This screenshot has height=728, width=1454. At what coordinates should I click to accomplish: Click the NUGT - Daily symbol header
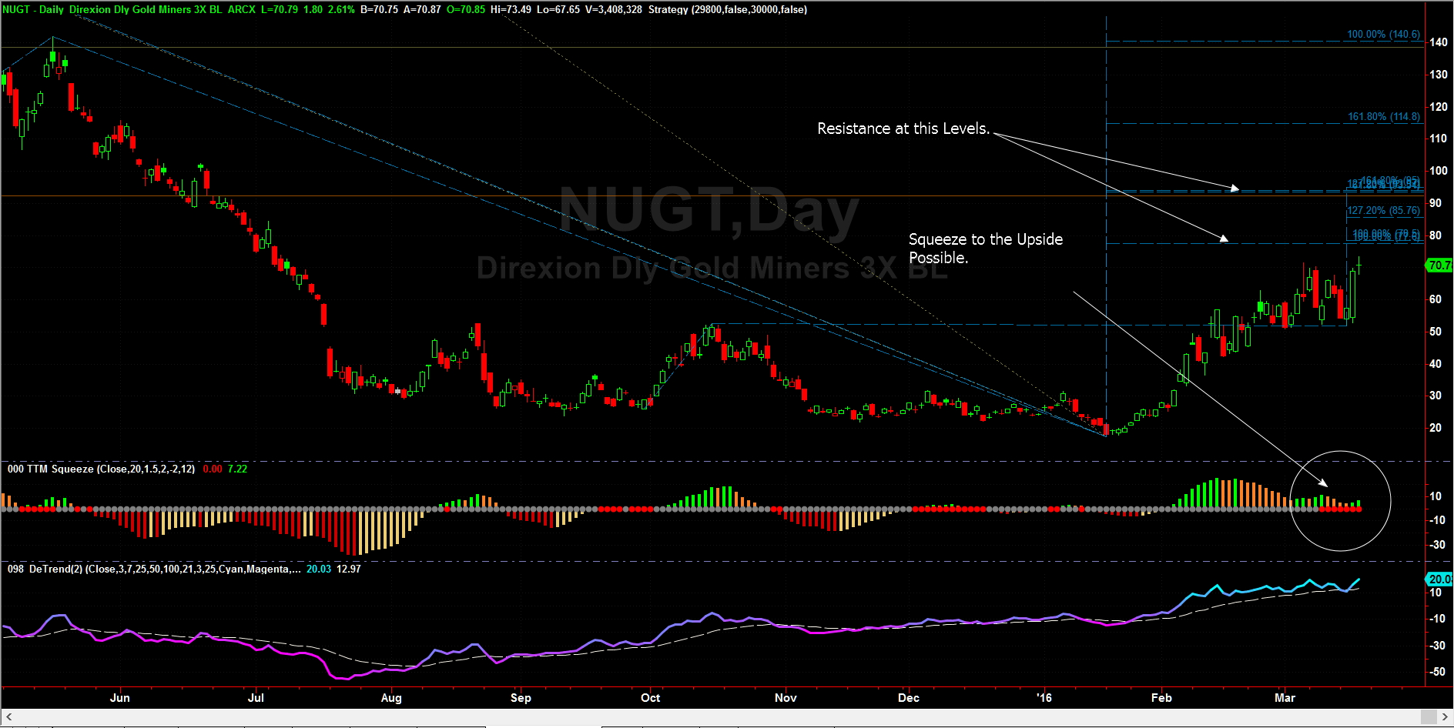(x=34, y=10)
